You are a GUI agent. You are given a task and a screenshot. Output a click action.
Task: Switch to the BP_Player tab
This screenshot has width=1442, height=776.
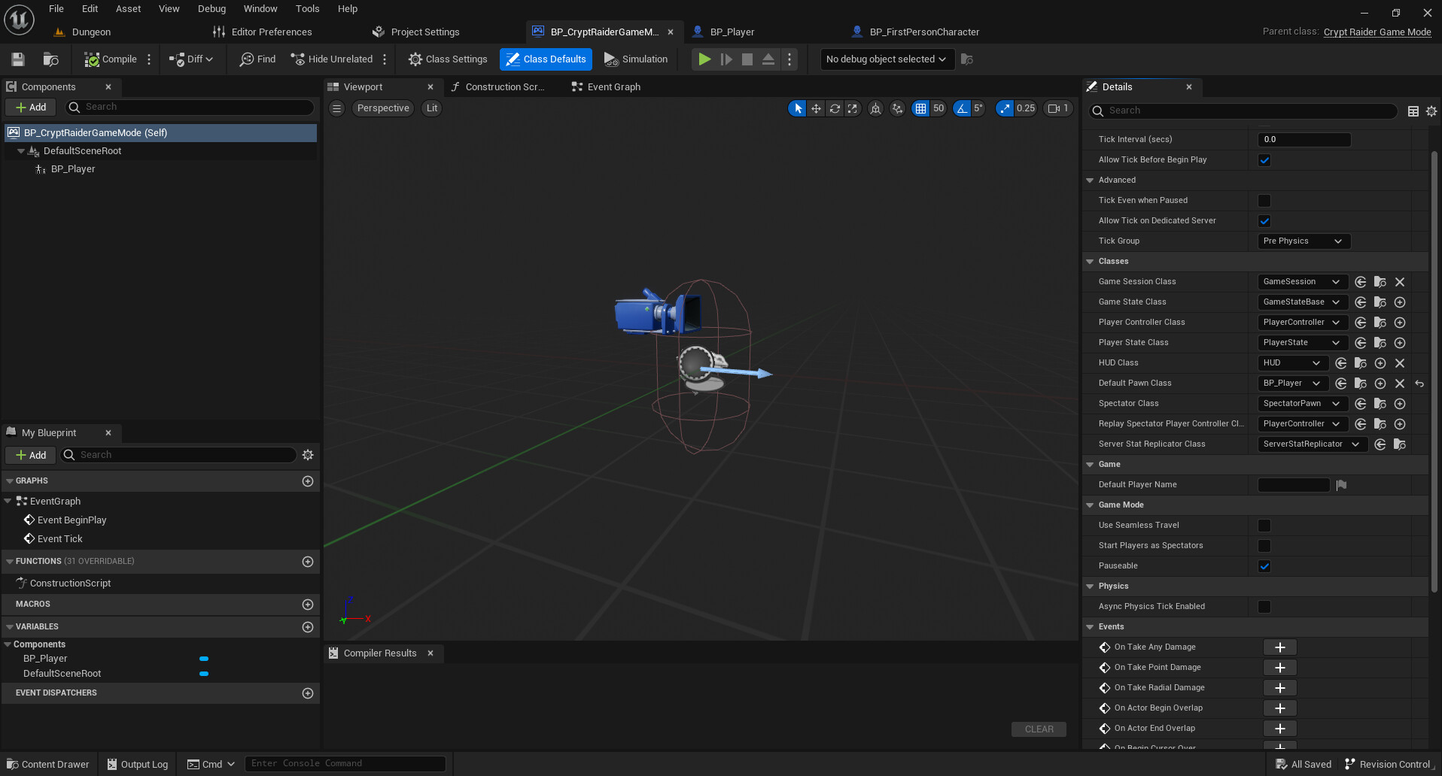pyautogui.click(x=732, y=32)
